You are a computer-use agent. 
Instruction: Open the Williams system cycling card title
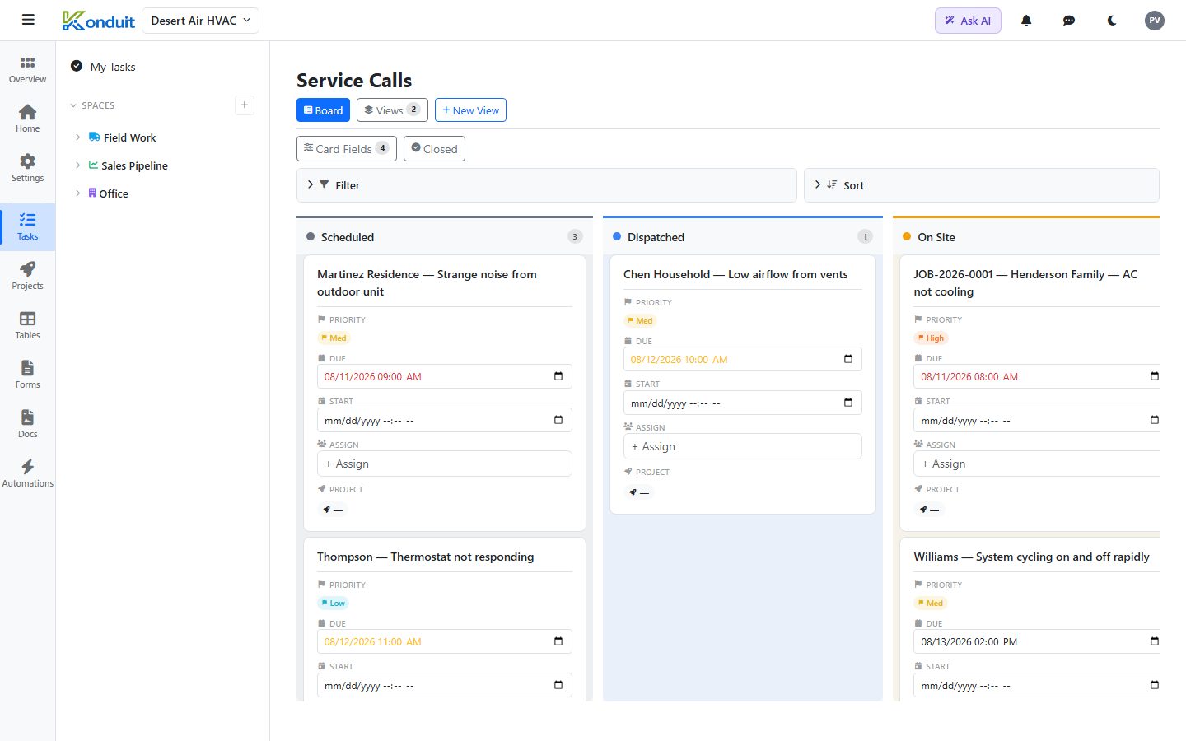pyautogui.click(x=1031, y=557)
